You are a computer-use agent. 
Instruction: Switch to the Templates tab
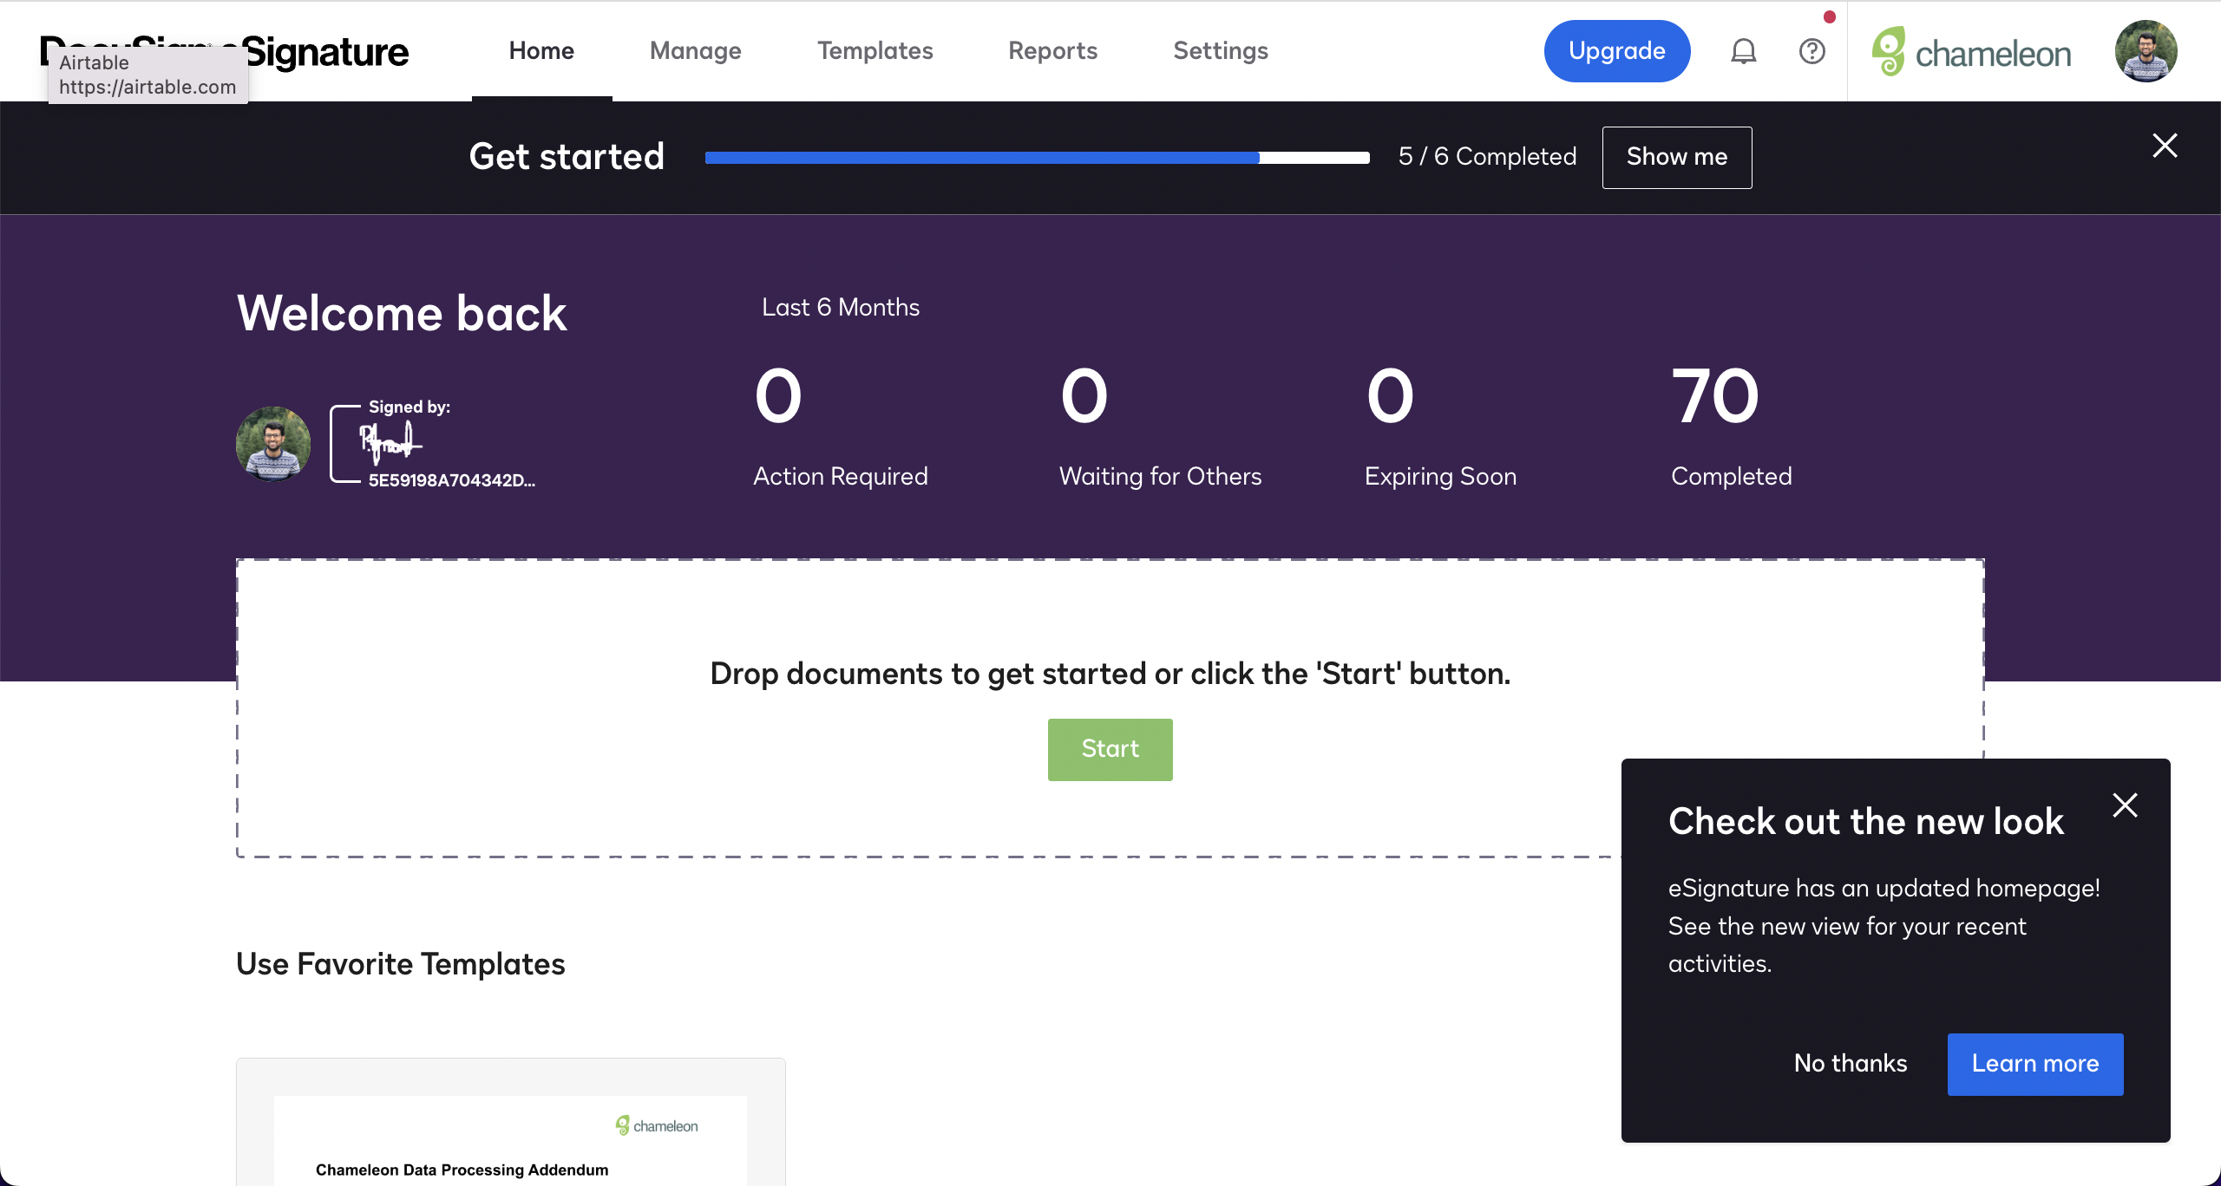click(875, 51)
